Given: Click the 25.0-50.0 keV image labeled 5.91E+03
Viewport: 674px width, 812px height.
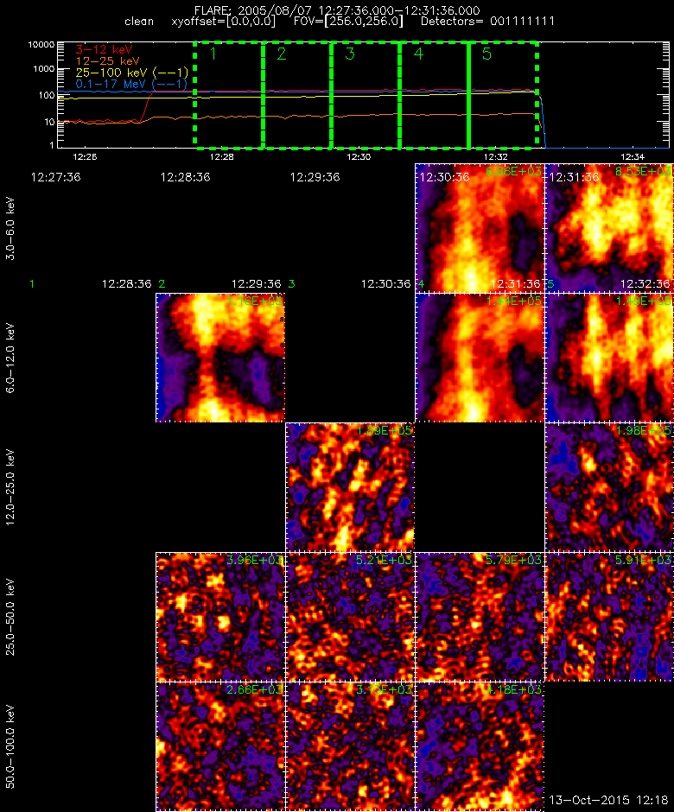Looking at the screenshot, I should coord(609,617).
